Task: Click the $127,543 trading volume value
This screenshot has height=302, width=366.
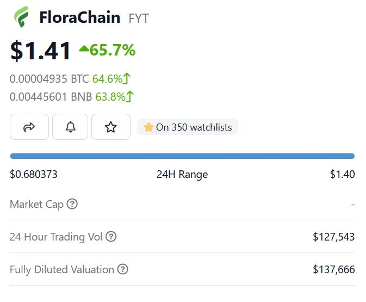Action: click(334, 237)
